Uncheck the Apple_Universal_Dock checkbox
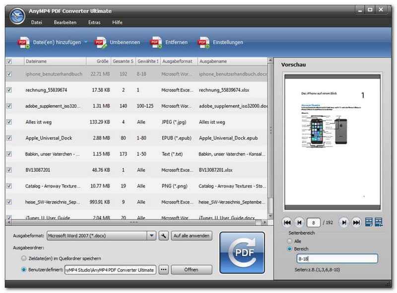The image size is (397, 293). tap(9, 138)
